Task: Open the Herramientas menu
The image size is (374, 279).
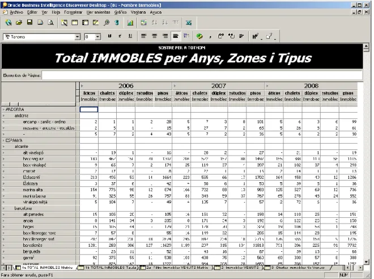Action: (x=98, y=12)
